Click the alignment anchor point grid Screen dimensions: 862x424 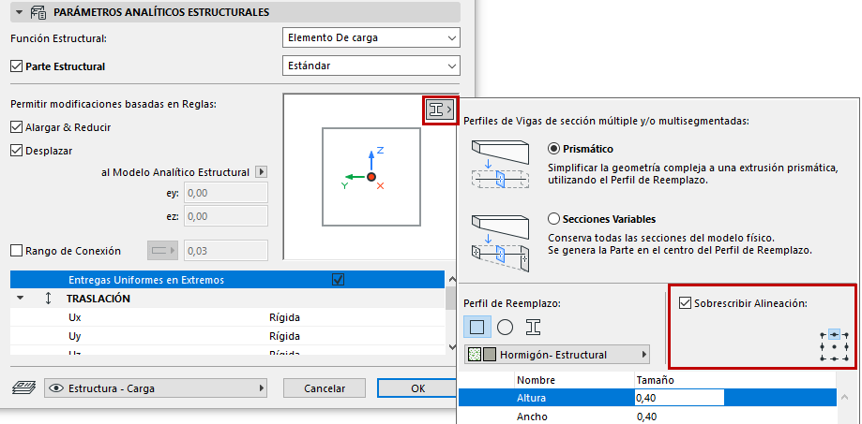tap(834, 345)
